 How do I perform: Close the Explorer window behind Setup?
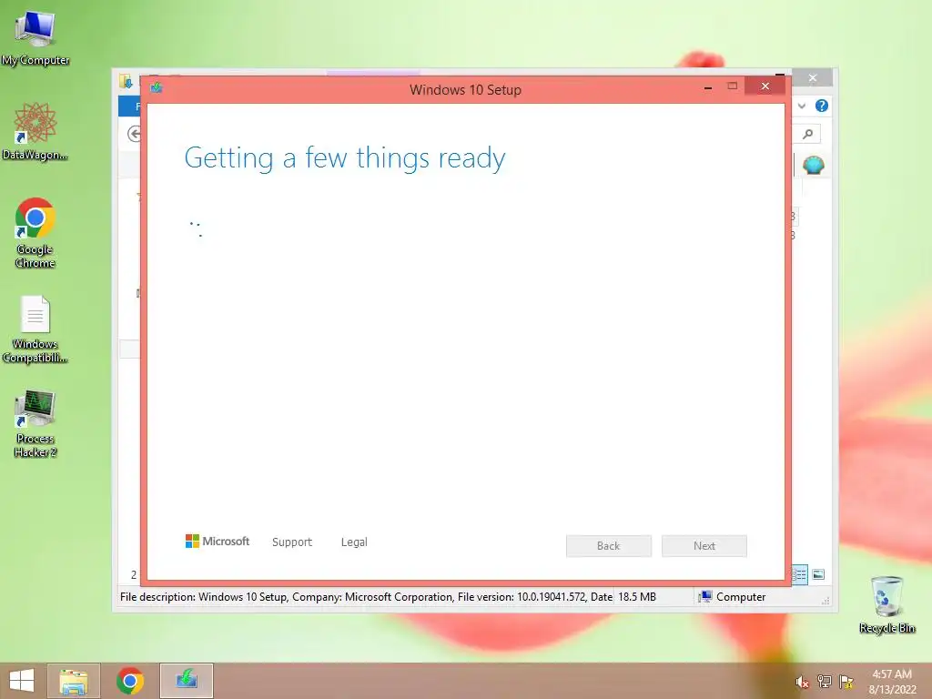813,78
